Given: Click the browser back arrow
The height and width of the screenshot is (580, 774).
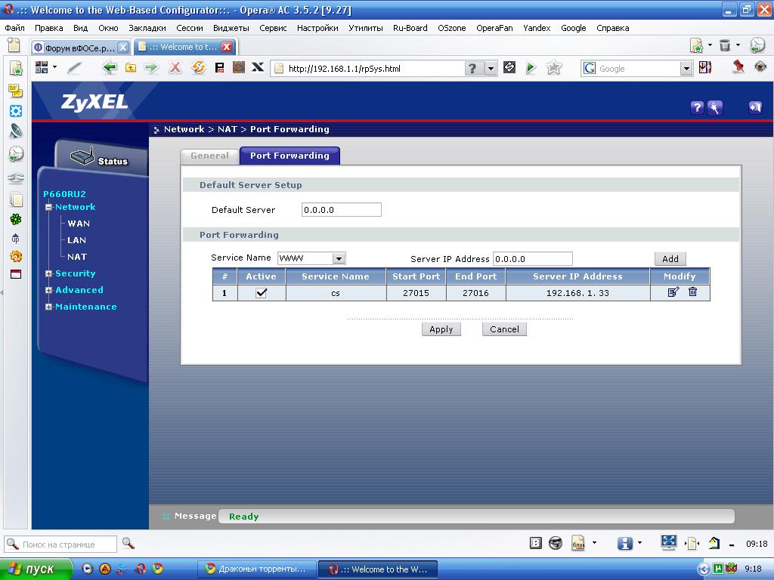Looking at the screenshot, I should 110,68.
